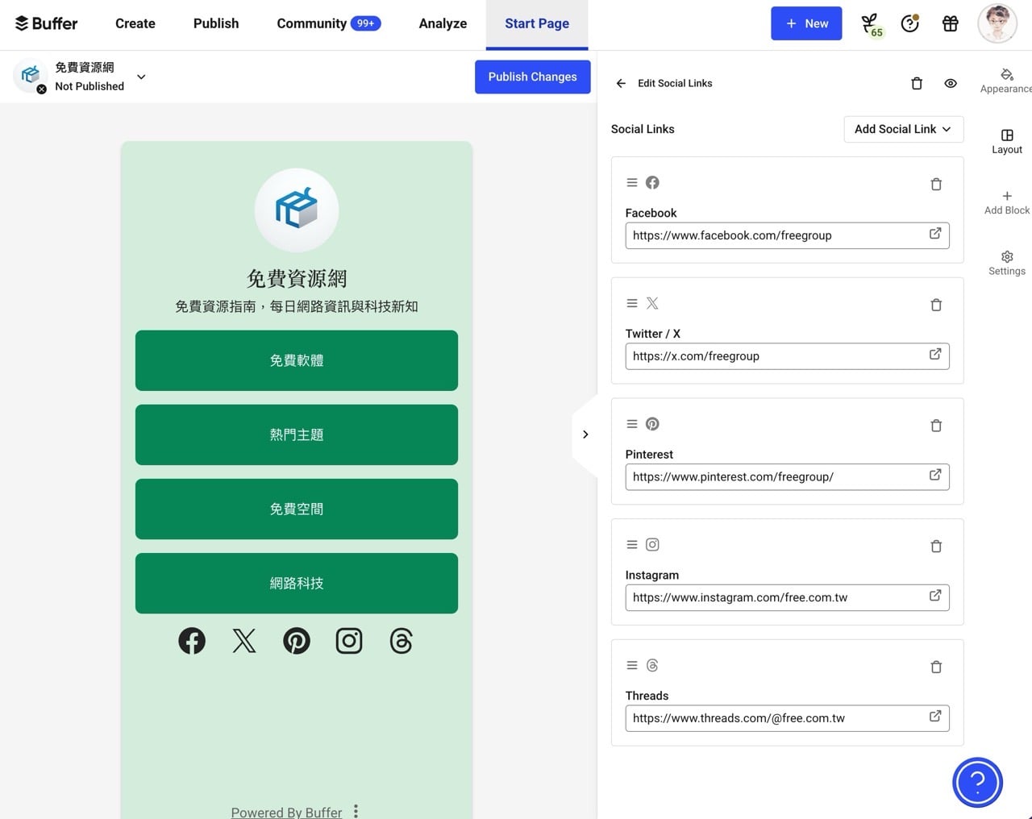Screen dimensions: 1032x819
Task: Switch to the Analyze tab
Action: click(x=443, y=23)
